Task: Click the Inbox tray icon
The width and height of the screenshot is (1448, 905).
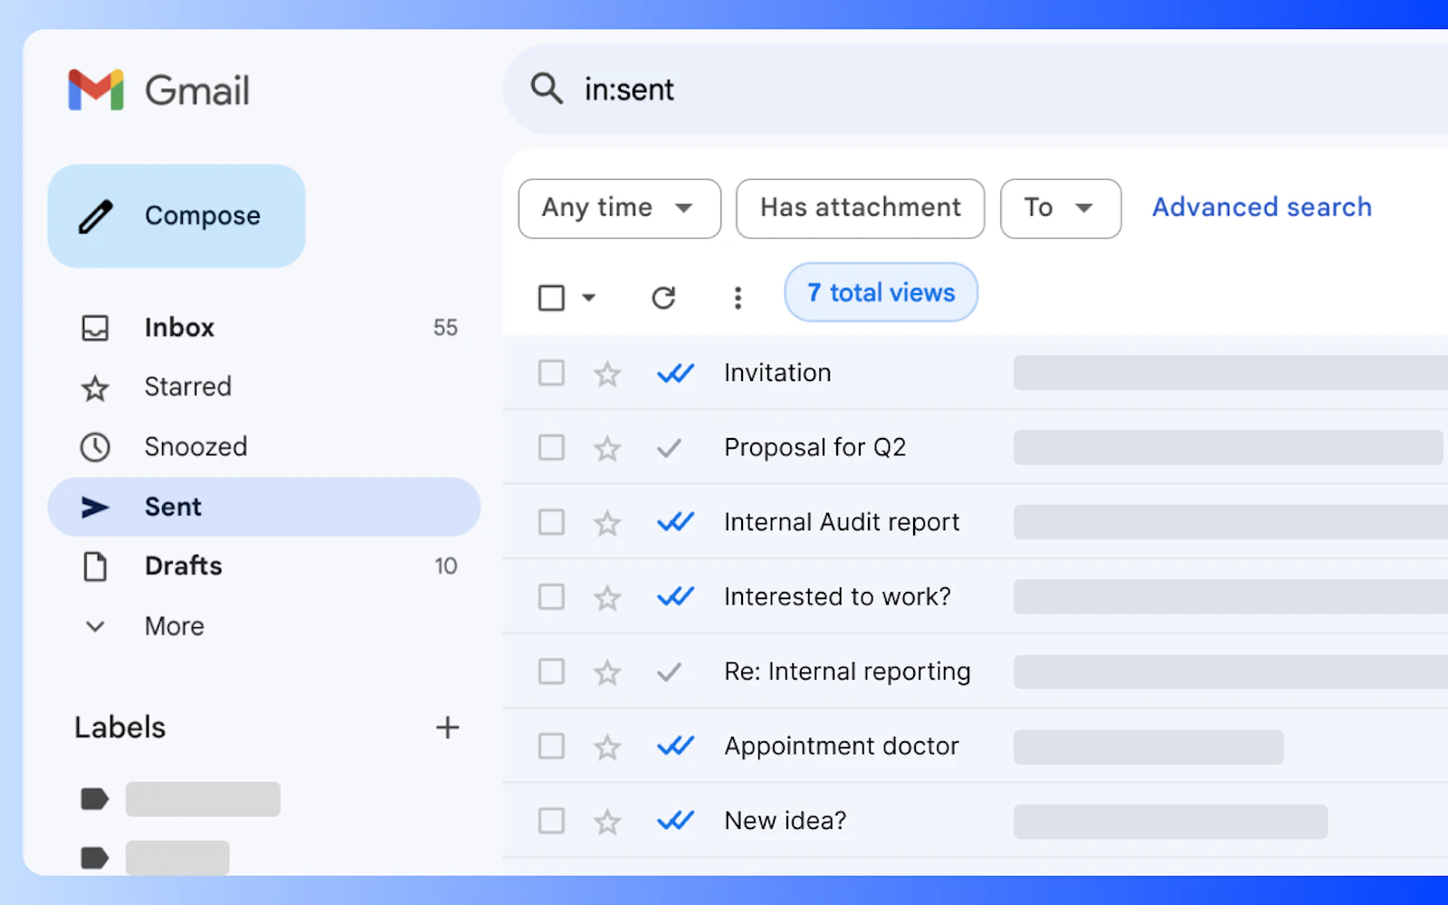Action: pos(95,328)
